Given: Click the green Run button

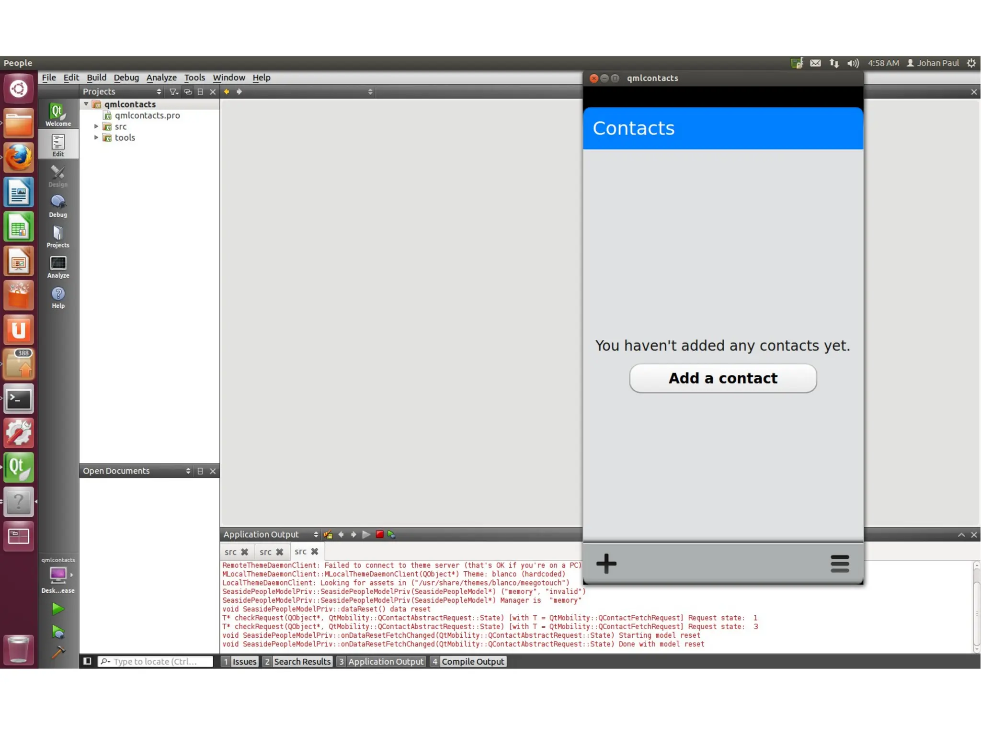Looking at the screenshot, I should click(x=58, y=609).
